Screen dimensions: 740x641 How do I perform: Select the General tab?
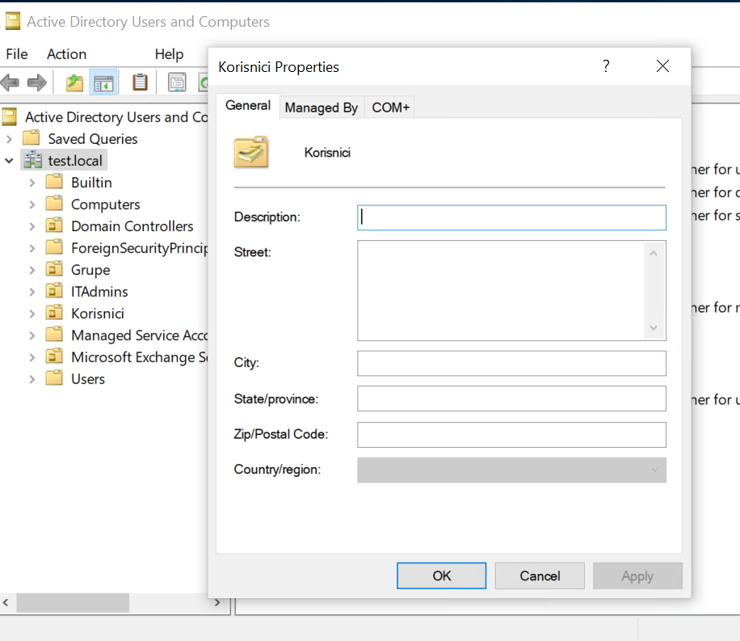click(248, 105)
